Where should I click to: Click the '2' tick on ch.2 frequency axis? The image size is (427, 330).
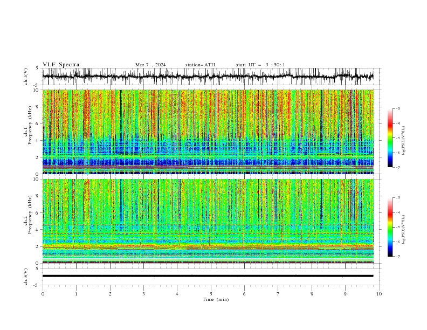(38, 246)
